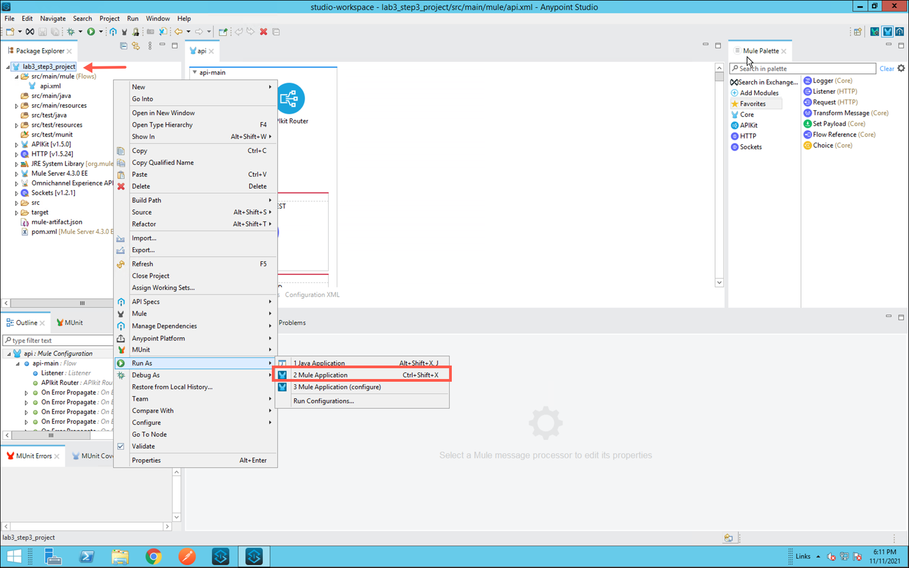Open dropdown arrow next to Debug button
Image resolution: width=909 pixels, height=568 pixels.
click(81, 32)
